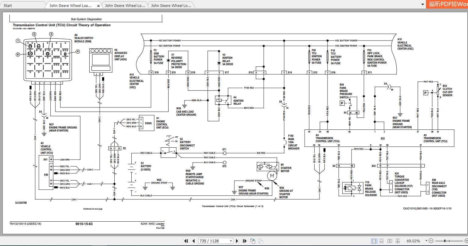This screenshot has height=246, width=468.
Task: Click the page code '9015-15-63'
Action: [x=84, y=224]
